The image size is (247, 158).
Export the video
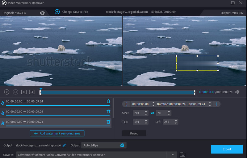(x=227, y=149)
